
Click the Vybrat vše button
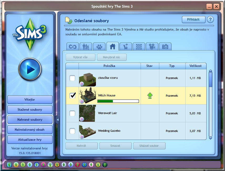coord(80,57)
